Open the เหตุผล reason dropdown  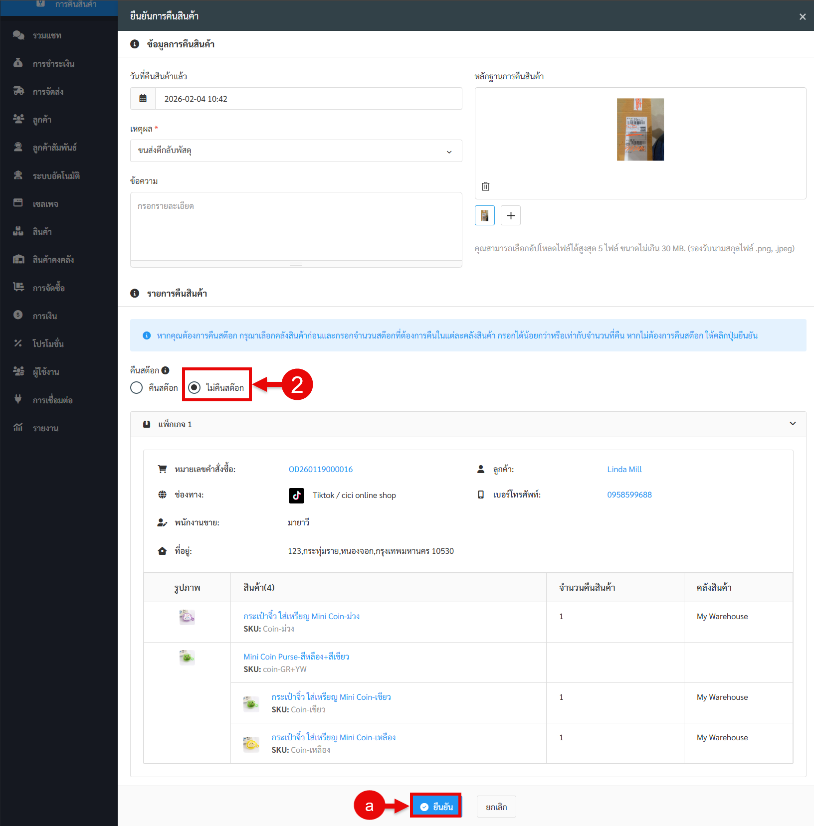point(296,151)
